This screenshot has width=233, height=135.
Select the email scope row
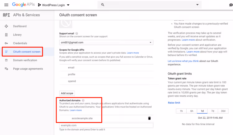pyautogui.click(x=106, y=67)
